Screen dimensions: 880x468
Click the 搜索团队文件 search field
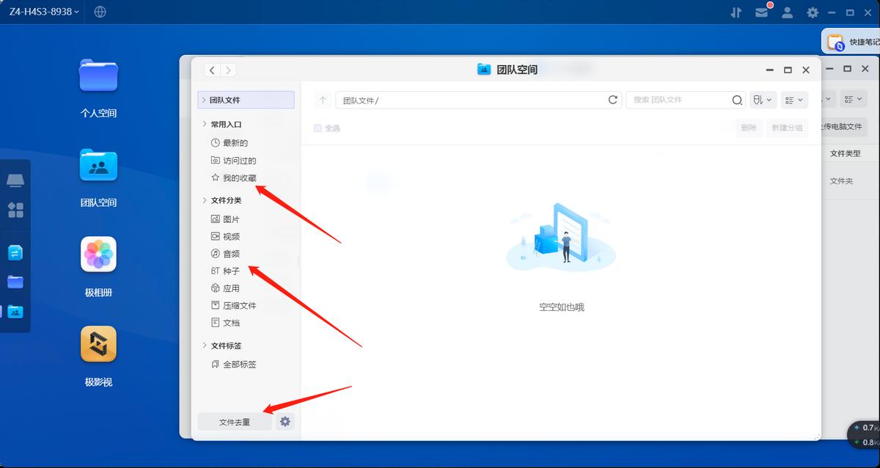[x=682, y=99]
